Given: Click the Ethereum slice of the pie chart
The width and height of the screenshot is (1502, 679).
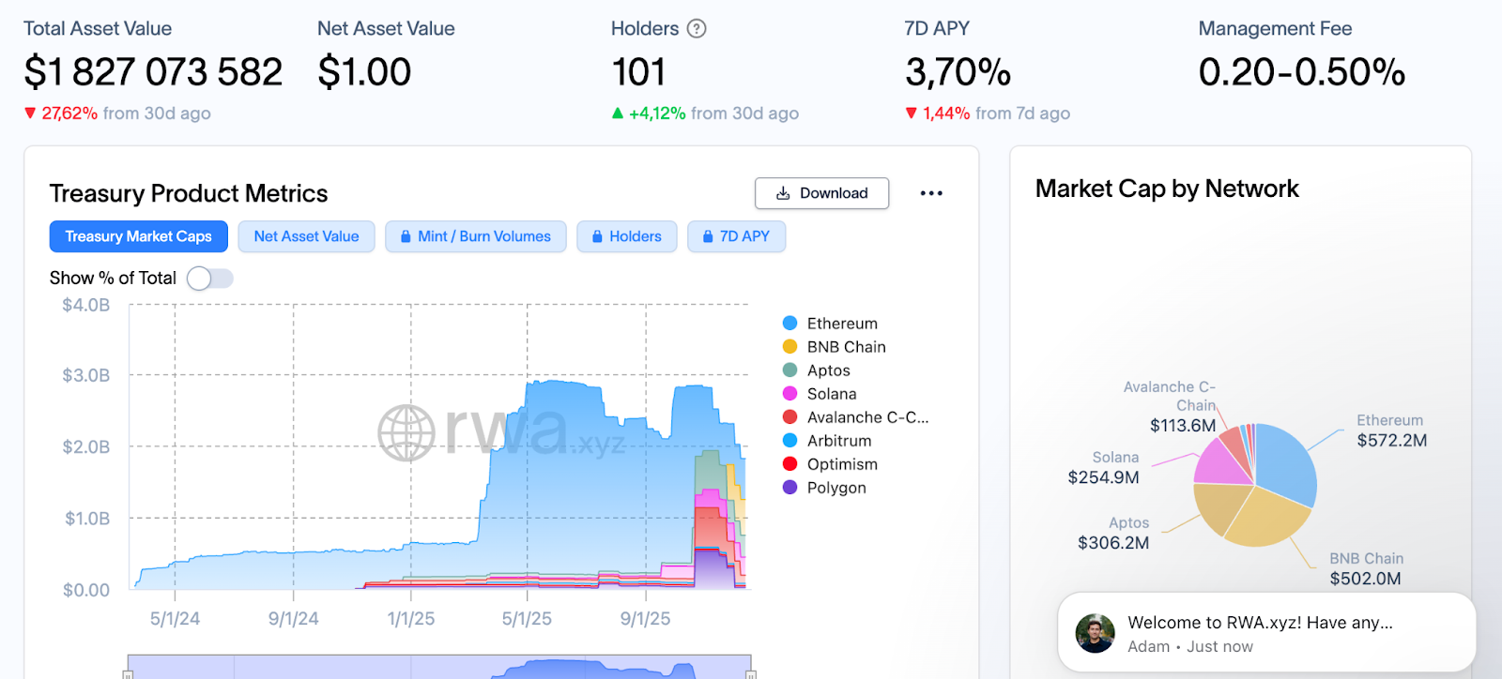Looking at the screenshot, I should [1286, 464].
